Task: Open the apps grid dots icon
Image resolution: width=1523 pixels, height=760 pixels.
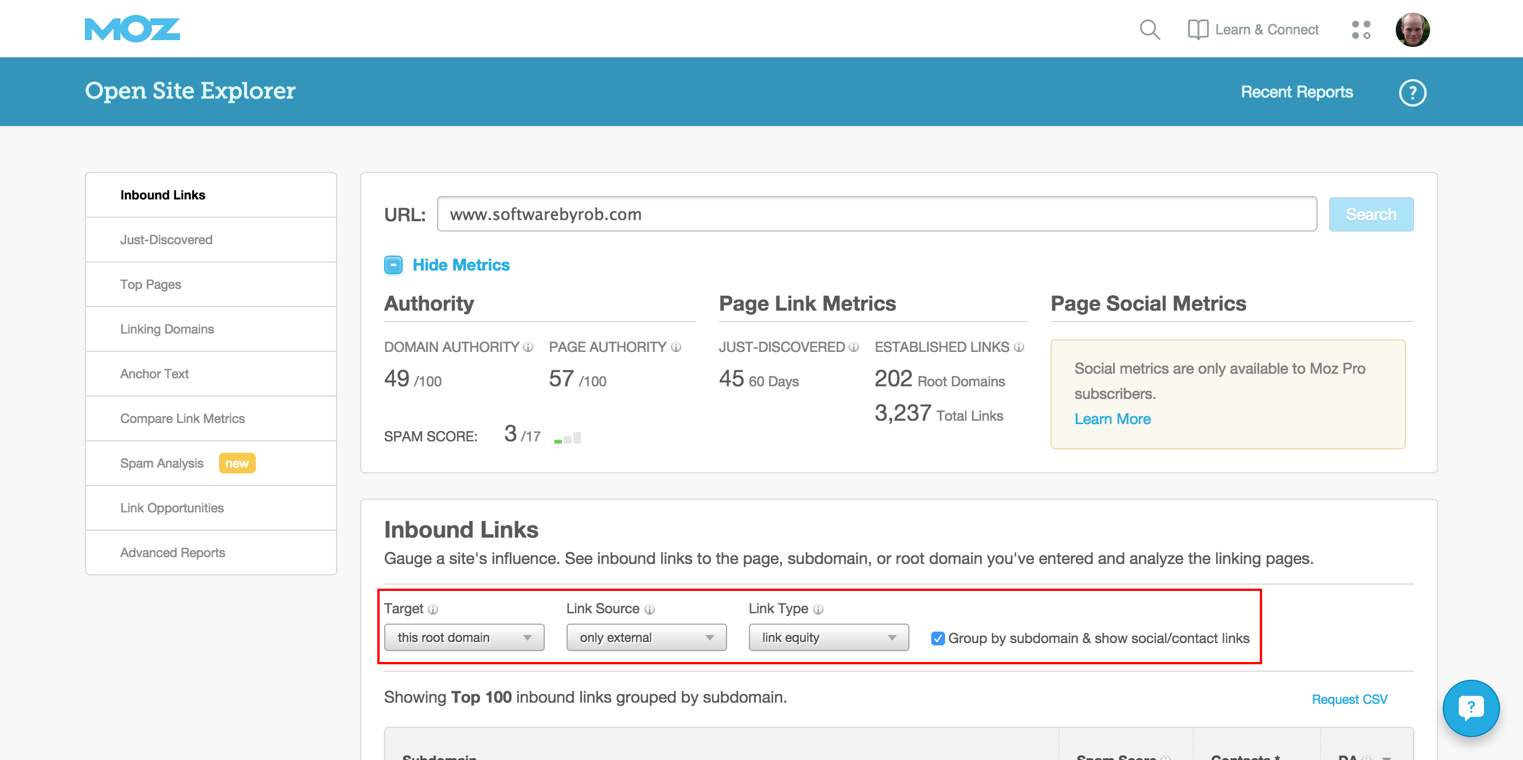Action: (x=1360, y=30)
